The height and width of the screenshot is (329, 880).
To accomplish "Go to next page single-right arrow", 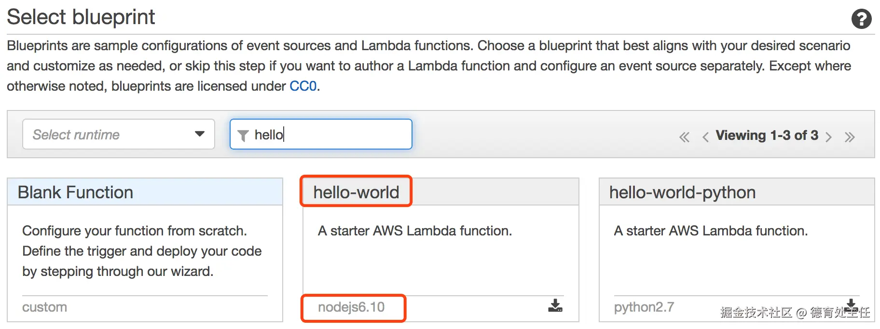I will click(x=828, y=137).
